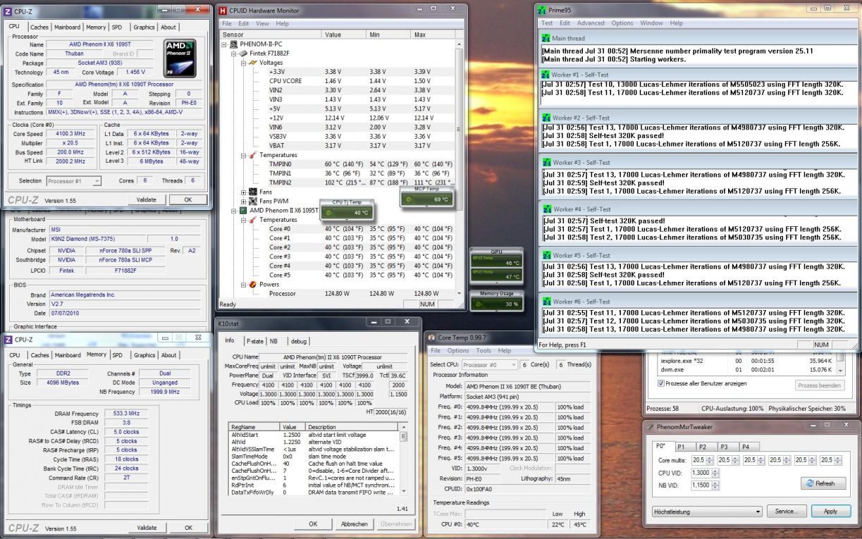Open the View menu in HWMonitor
This screenshot has height=539, width=862.
tap(262, 23)
